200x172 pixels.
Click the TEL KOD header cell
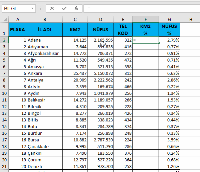pos(123,30)
